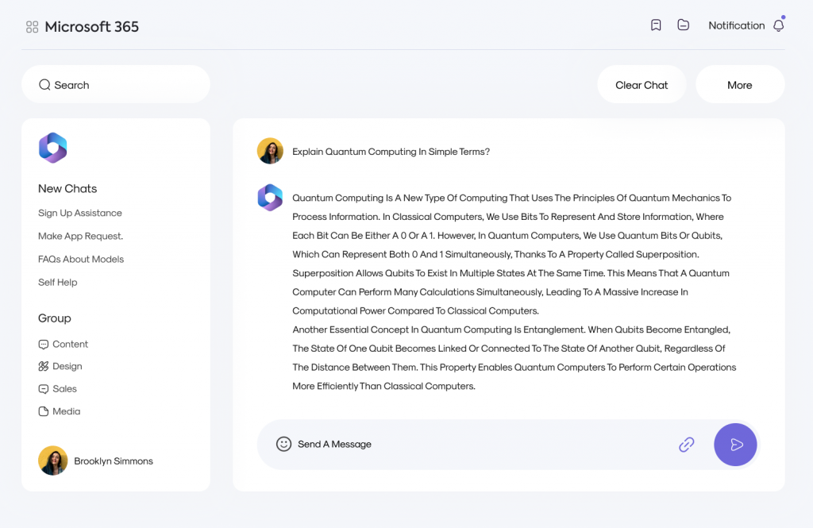
Task: Click the Sales group chat icon
Action: click(x=44, y=389)
